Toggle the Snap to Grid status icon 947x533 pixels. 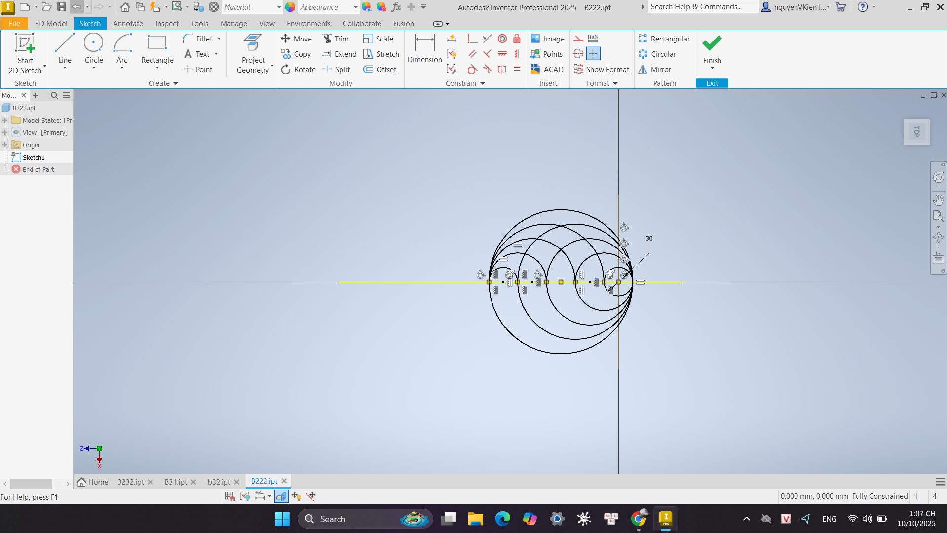229,496
